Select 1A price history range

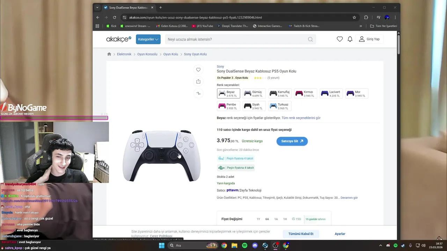276,219
